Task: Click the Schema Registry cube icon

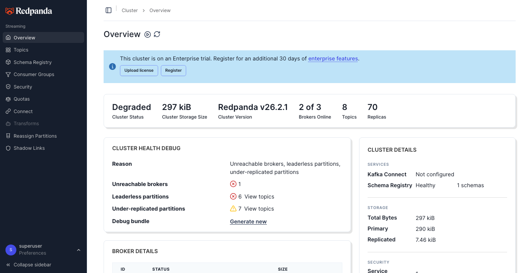Action: pyautogui.click(x=8, y=62)
